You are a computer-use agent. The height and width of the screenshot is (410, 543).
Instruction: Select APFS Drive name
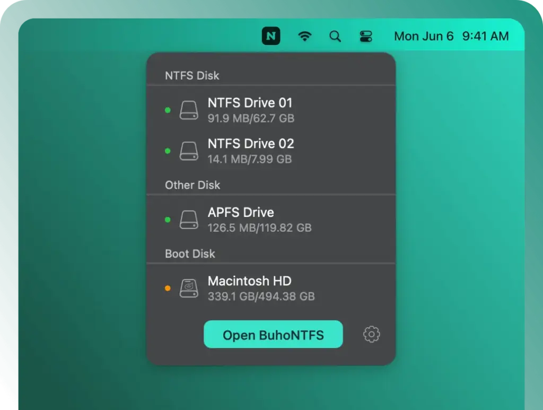(241, 212)
